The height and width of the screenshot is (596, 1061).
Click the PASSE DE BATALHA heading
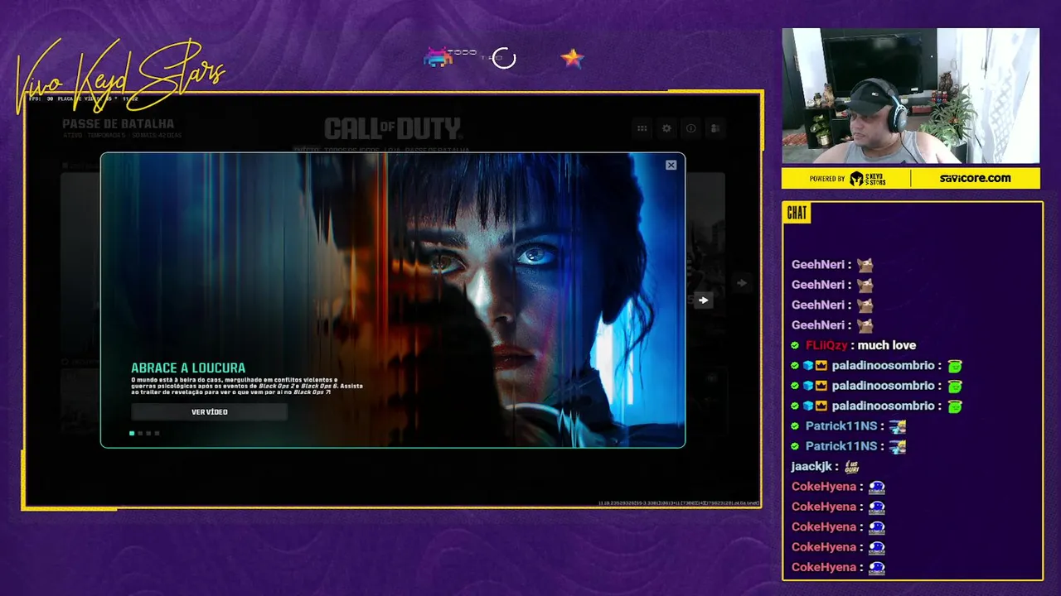(x=119, y=124)
